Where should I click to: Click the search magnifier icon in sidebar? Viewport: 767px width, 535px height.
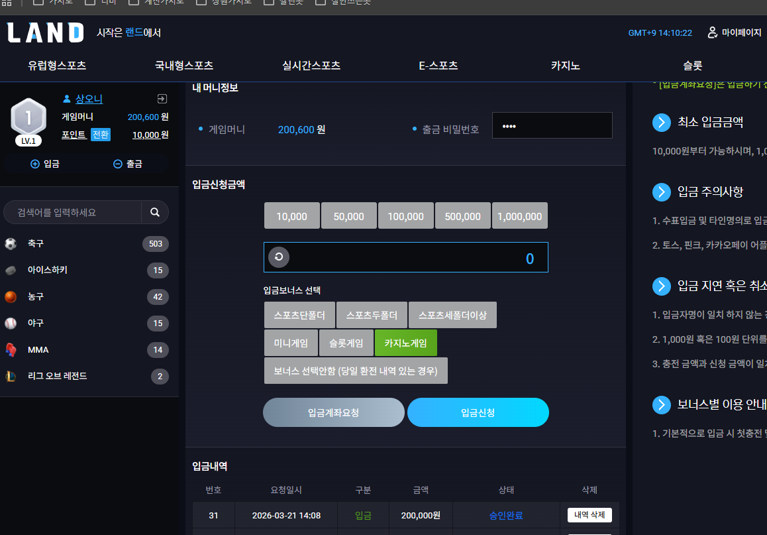click(154, 212)
